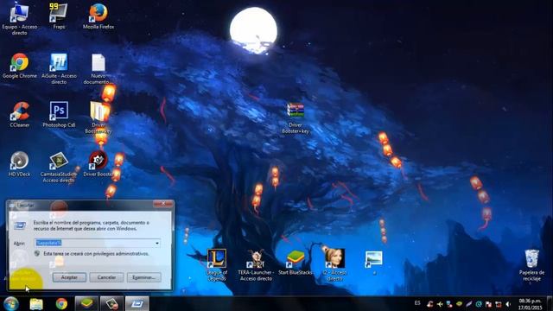
Task: Open the ES language indicator
Action: [x=417, y=303]
